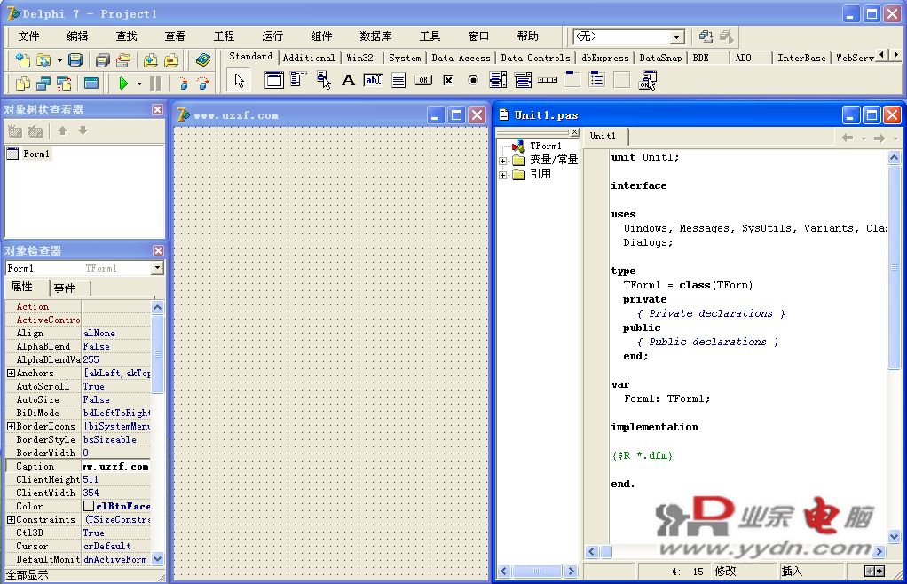Expand the BorderIcons property
907x584 pixels.
click(x=11, y=427)
